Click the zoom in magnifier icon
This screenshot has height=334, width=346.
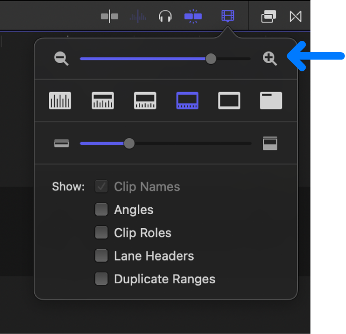tap(270, 59)
